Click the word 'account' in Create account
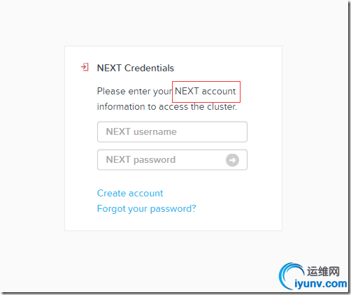 (146, 194)
